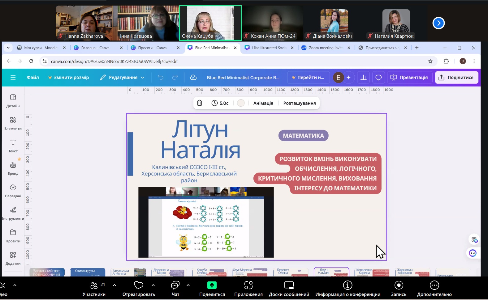Image resolution: width=488 pixels, height=300 pixels.
Task: Expand options arrow next to Участники
Action: pos(114,285)
